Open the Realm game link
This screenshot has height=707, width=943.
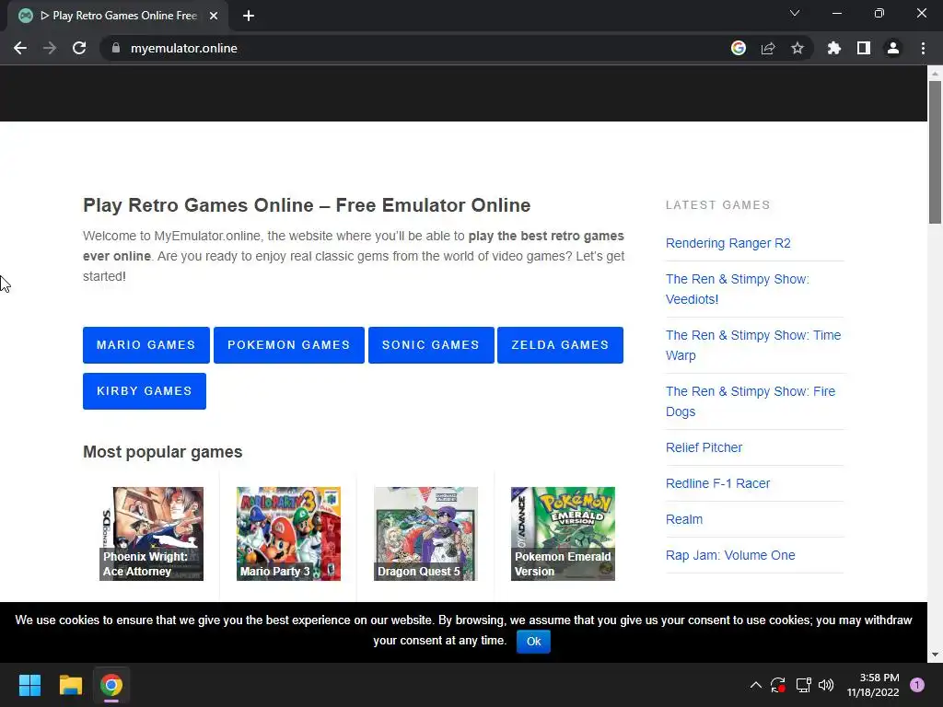click(684, 519)
